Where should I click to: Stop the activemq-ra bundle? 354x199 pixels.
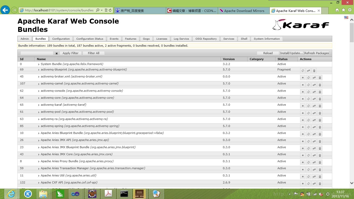pos(303,120)
